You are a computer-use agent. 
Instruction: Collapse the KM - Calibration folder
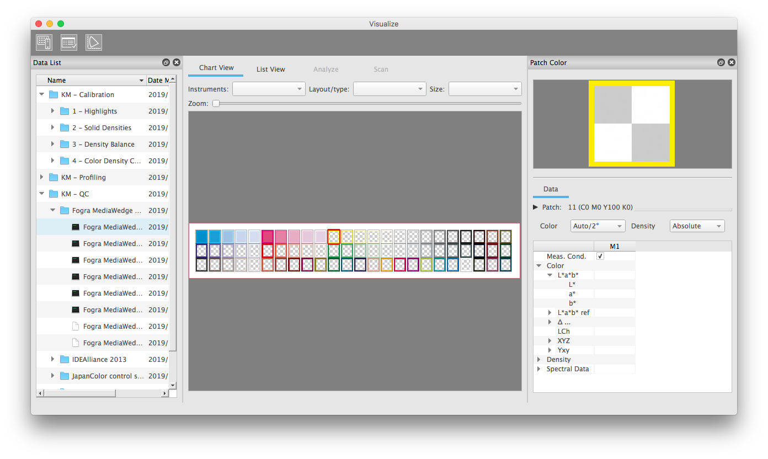click(42, 94)
